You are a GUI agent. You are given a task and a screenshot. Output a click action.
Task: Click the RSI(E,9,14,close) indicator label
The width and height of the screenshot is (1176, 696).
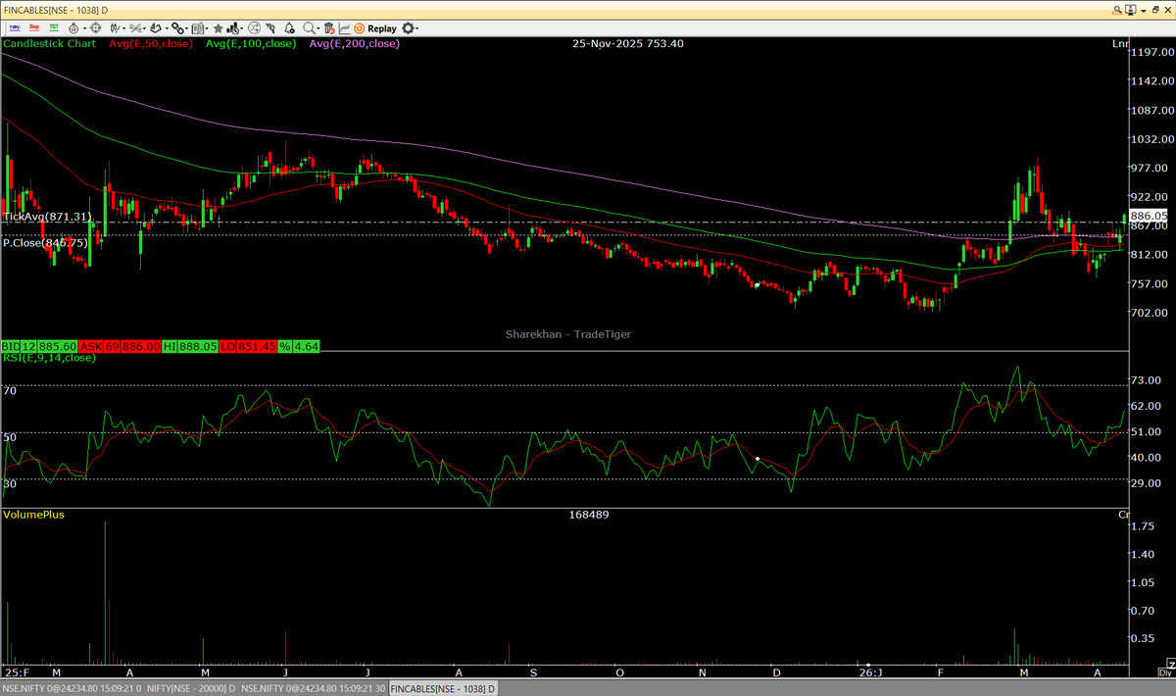49,358
